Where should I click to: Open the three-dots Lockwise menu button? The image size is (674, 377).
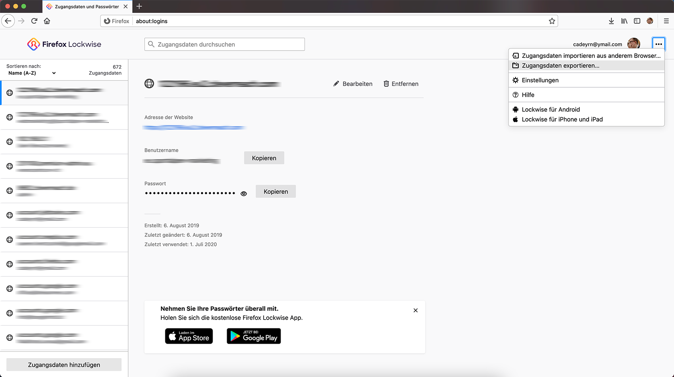coord(658,44)
